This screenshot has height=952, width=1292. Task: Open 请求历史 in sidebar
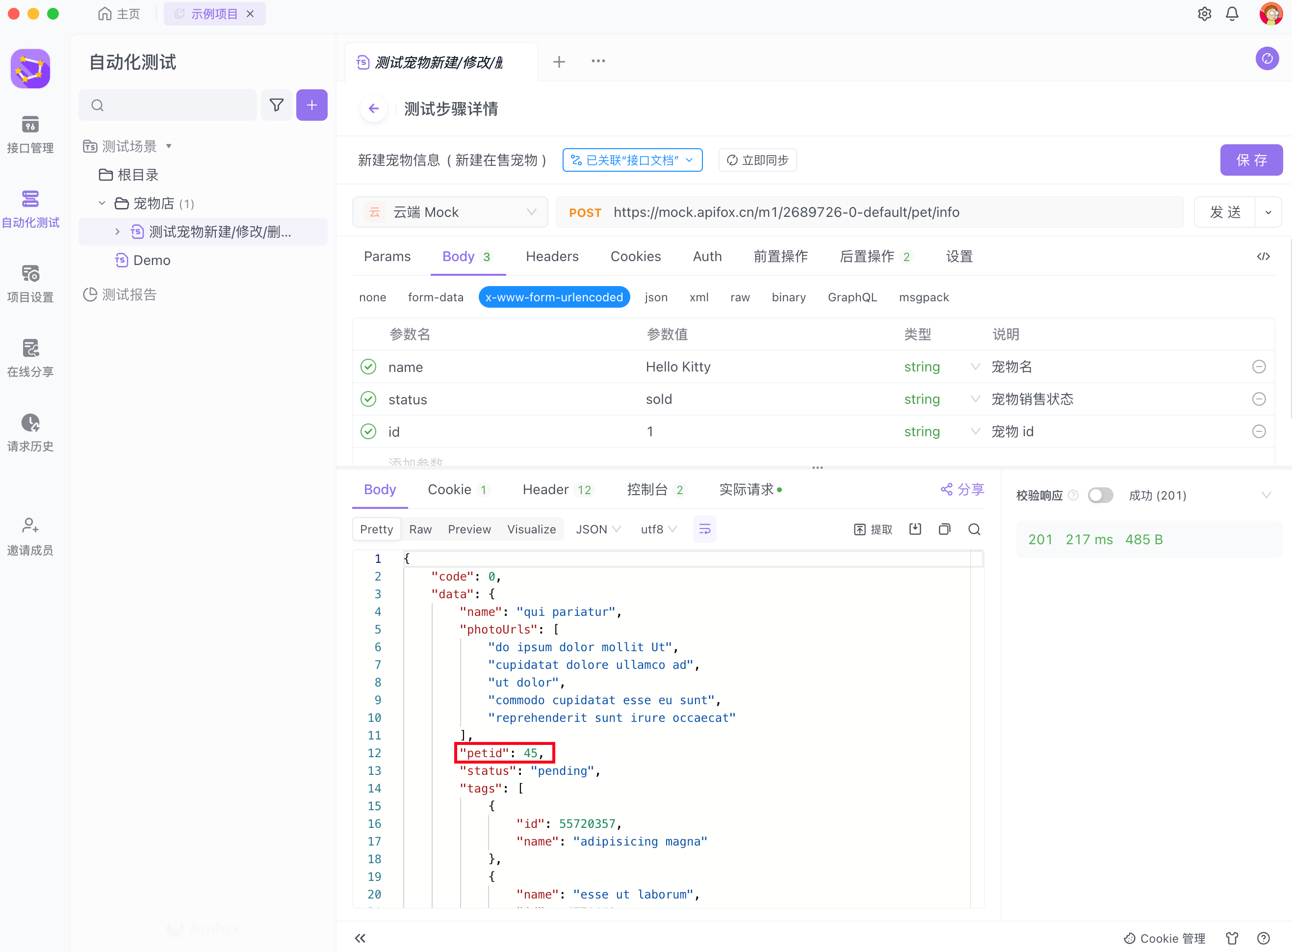coord(30,432)
